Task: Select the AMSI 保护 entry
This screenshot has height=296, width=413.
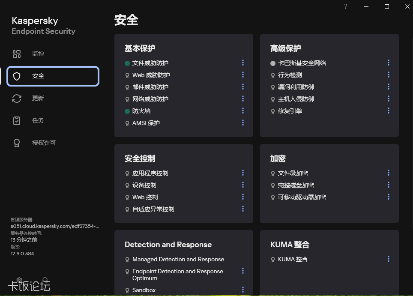Action: coord(146,123)
